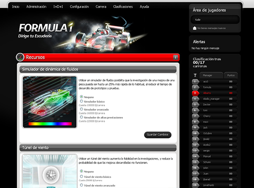
Task: Click Cuesta 220000 $/carrera text
Action: click(92, 121)
